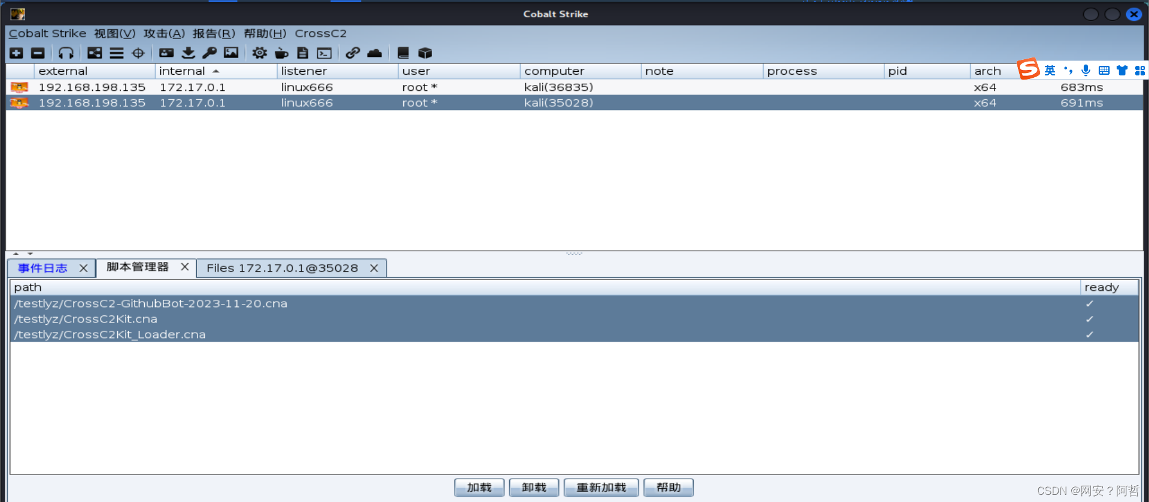Click the 加载 button
This screenshot has width=1149, height=502.
click(479, 488)
